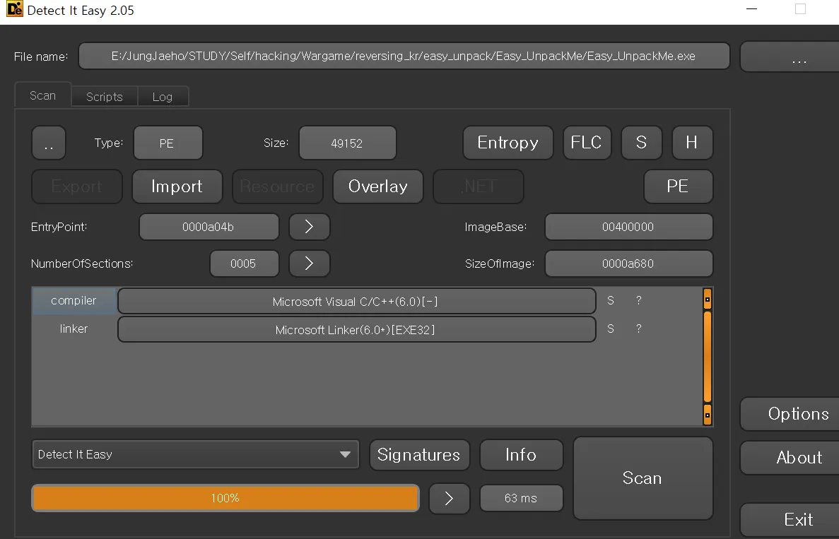
Task: Open the H hex viewer button
Action: click(693, 143)
